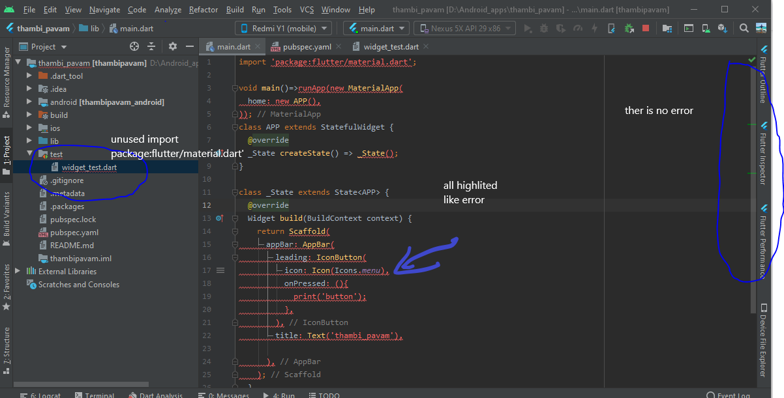The image size is (784, 398).
Task: Open the Navigate menu
Action: tap(104, 10)
